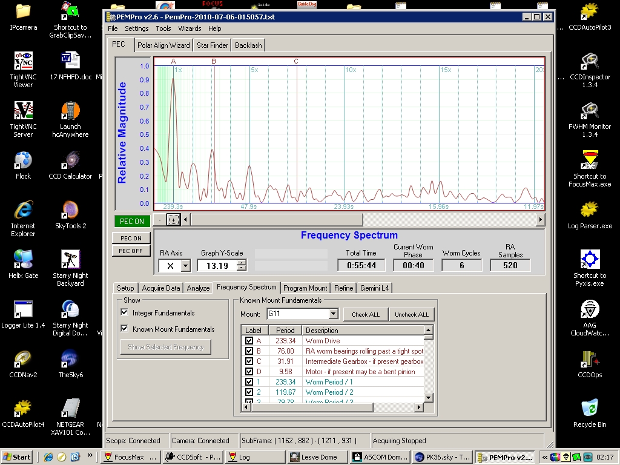This screenshot has width=620, height=465.
Task: Open the IPcamera desktop folder
Action: click(24, 18)
